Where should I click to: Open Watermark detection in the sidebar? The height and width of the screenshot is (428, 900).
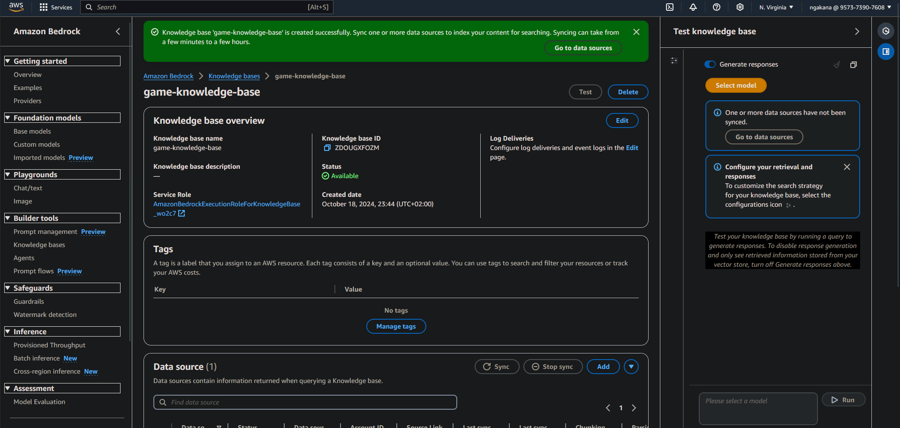[45, 315]
